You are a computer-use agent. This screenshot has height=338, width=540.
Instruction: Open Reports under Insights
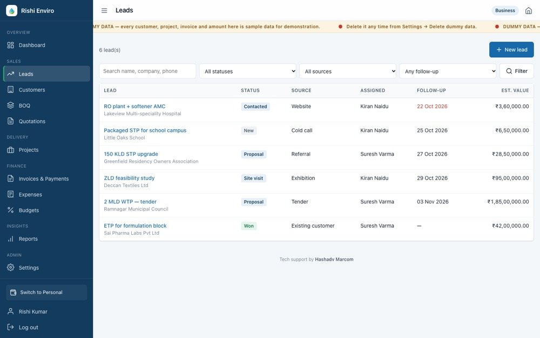tap(46, 238)
